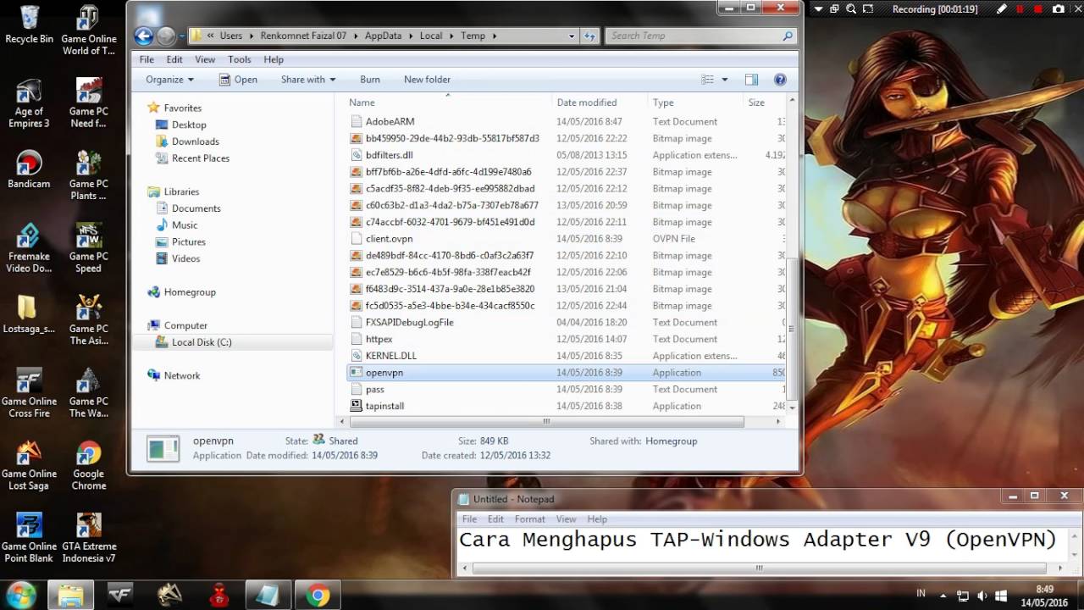Screen dimensions: 1084x610
Task: Launch Game Online Lost Saga shortcut
Action: tap(29, 464)
